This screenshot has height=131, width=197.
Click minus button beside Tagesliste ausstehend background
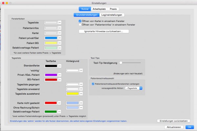pyautogui.click(x=81, y=94)
